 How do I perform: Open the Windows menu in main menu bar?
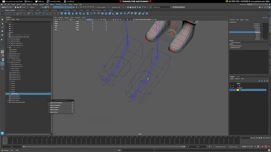click(35, 4)
